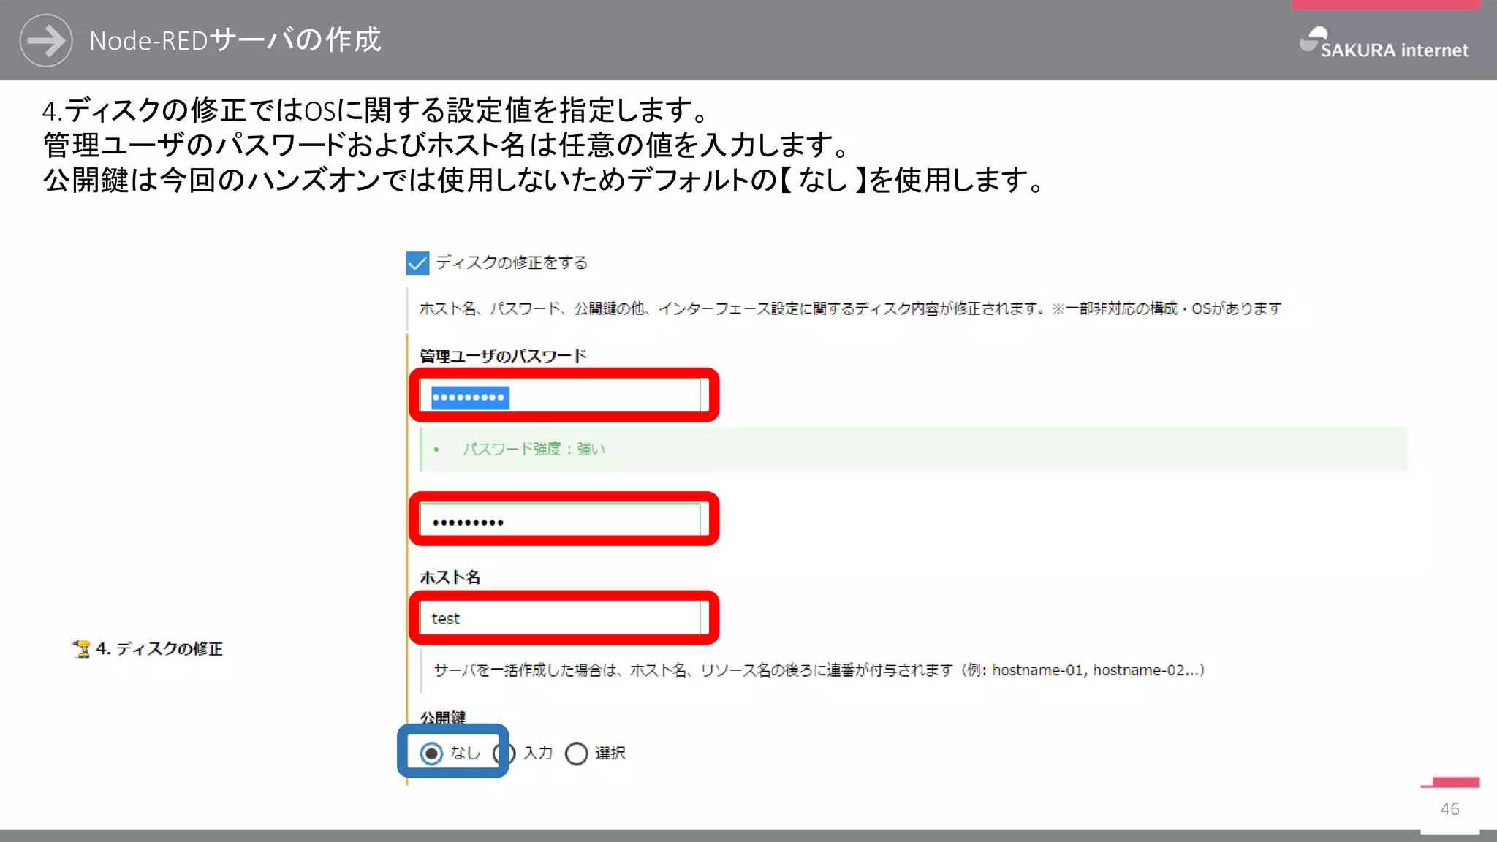Click the password confirmation input field
1497x842 pixels.
click(x=561, y=520)
